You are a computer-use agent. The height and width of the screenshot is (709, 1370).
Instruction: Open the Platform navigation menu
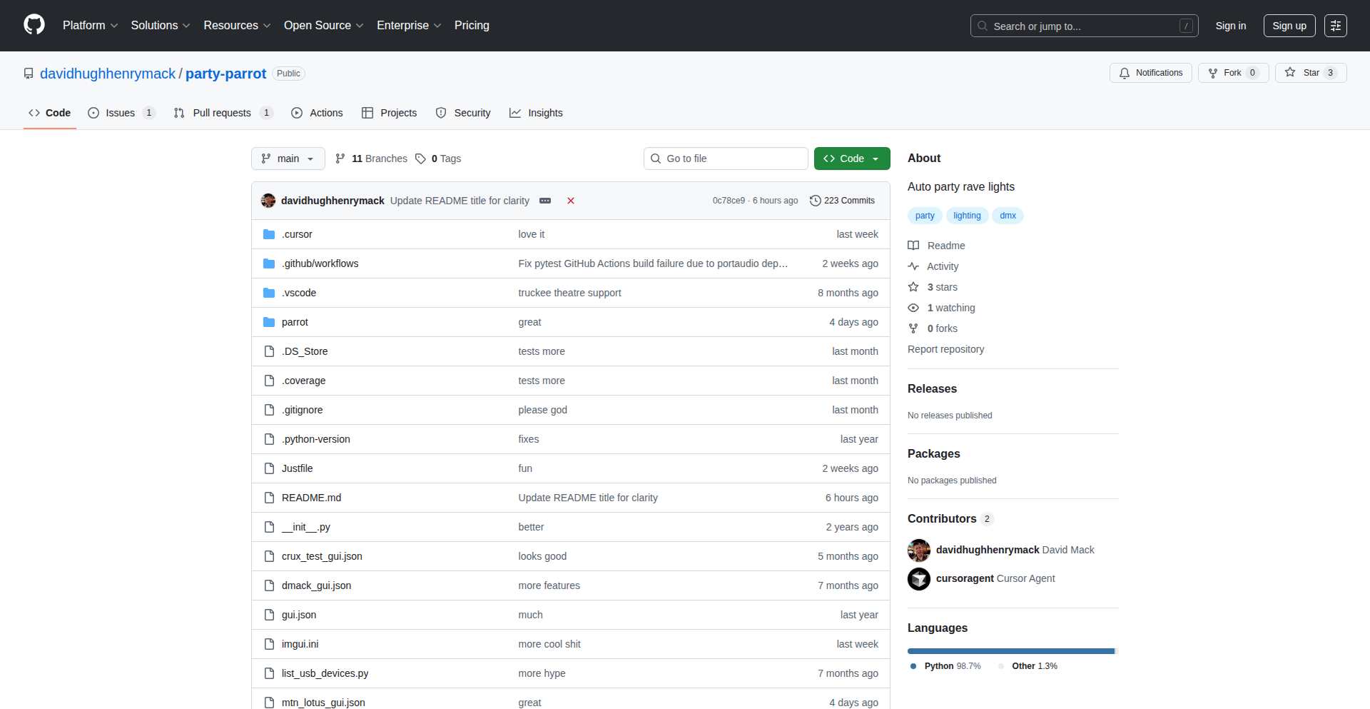pyautogui.click(x=90, y=26)
